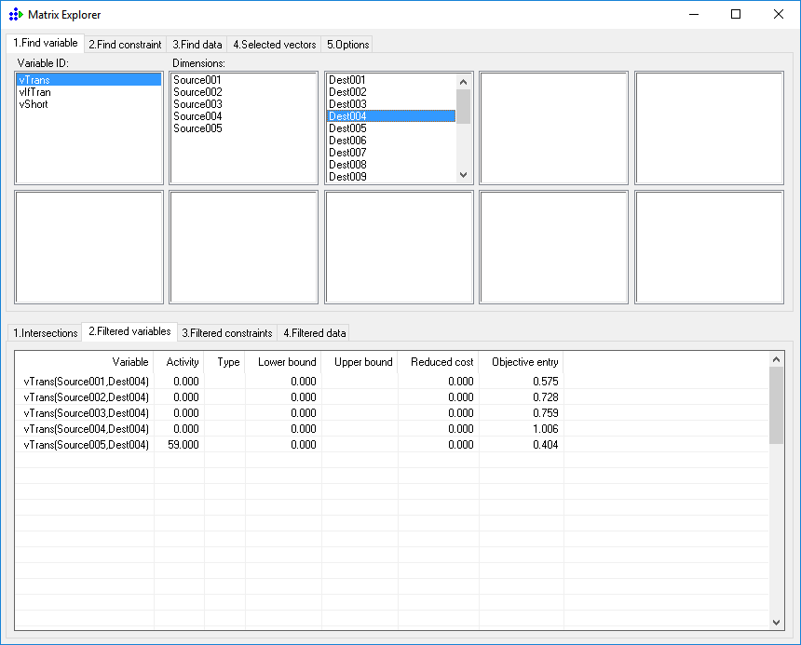The image size is (801, 645).
Task: Open the Find constraint tab
Action: pos(125,45)
